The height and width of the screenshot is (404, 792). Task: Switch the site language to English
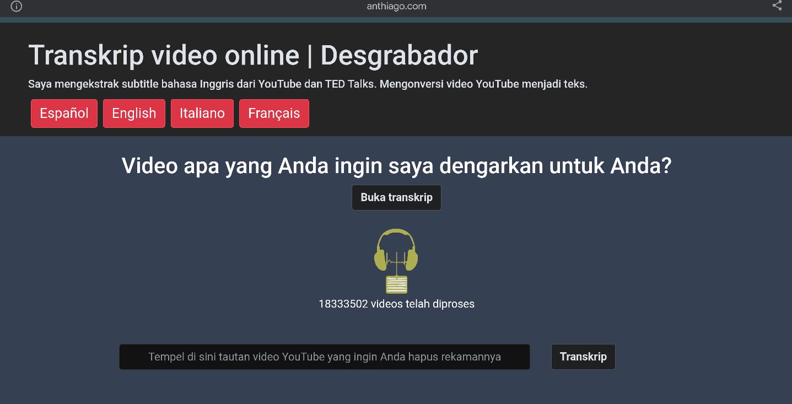(x=133, y=113)
